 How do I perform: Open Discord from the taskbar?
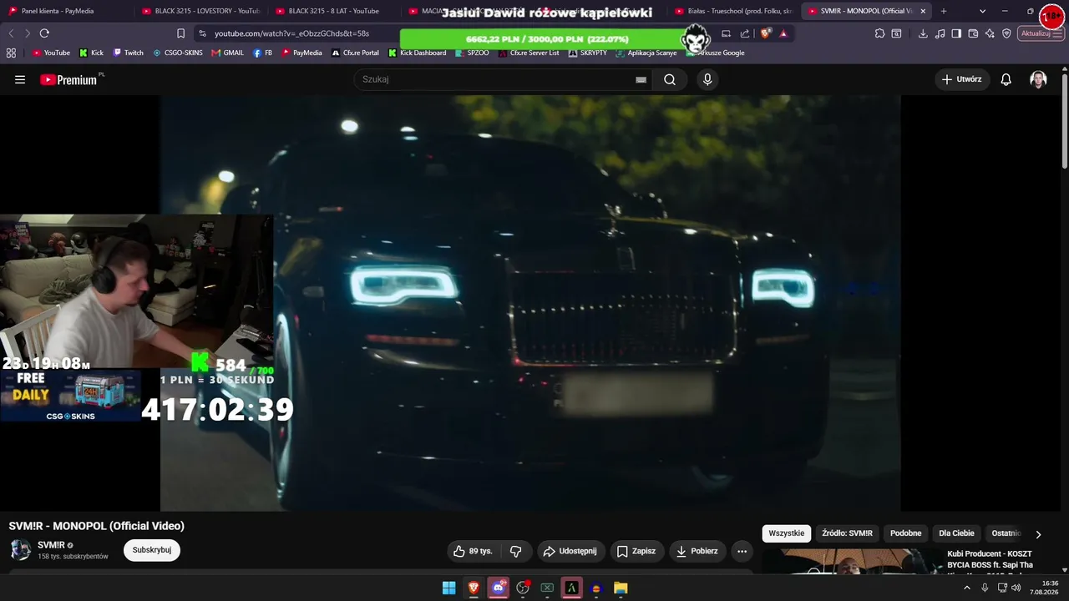[499, 588]
